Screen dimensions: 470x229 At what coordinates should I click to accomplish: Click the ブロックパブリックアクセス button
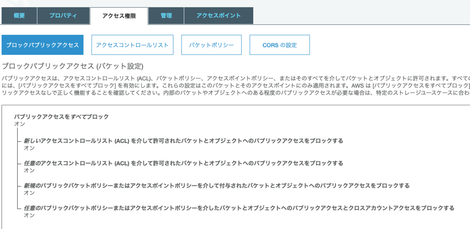(43, 45)
